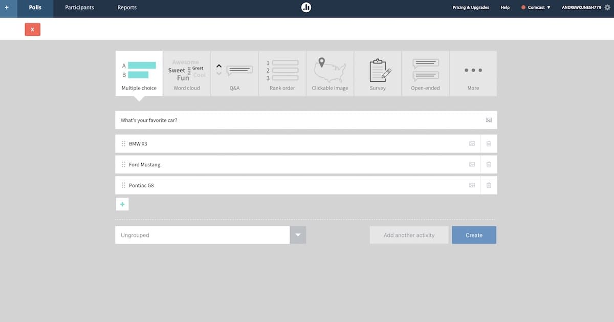Open the settings gear icon

pyautogui.click(x=607, y=8)
